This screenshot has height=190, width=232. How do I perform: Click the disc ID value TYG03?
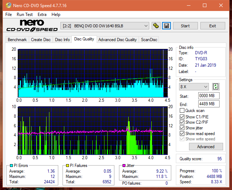click(201, 59)
